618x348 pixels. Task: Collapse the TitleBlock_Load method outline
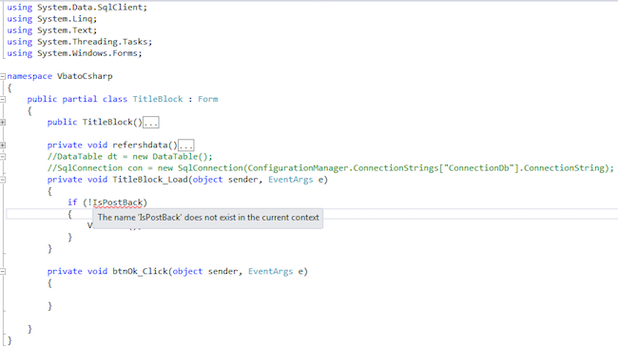pyautogui.click(x=3, y=180)
